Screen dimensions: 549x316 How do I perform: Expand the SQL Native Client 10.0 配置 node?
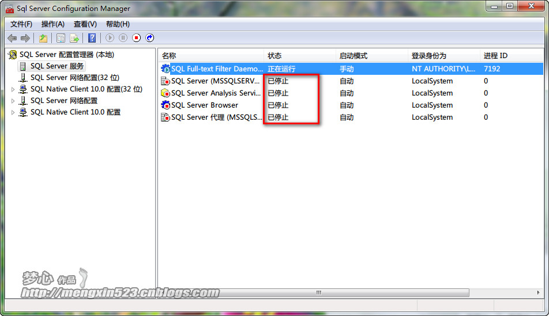point(13,113)
